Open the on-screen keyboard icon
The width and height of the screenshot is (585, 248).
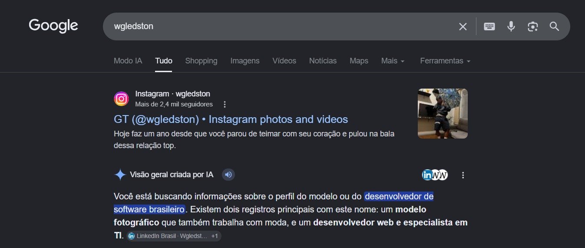click(x=489, y=26)
